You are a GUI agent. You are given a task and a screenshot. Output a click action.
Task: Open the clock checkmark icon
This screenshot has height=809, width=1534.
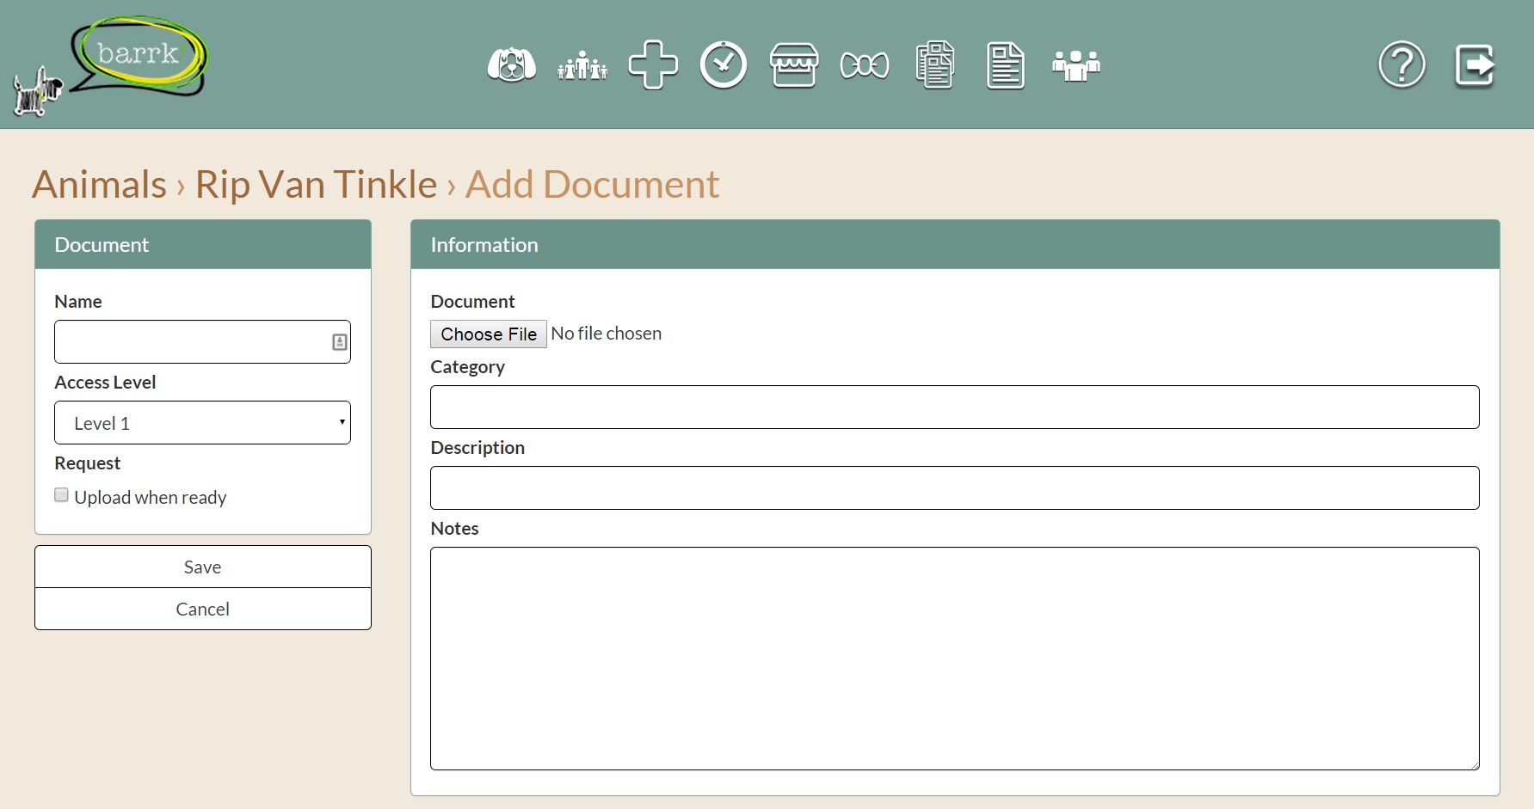724,64
